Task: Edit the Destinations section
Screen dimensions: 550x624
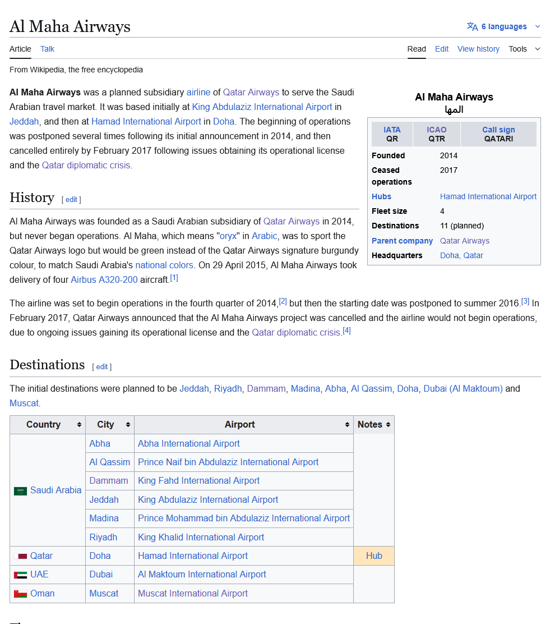Action: point(101,366)
